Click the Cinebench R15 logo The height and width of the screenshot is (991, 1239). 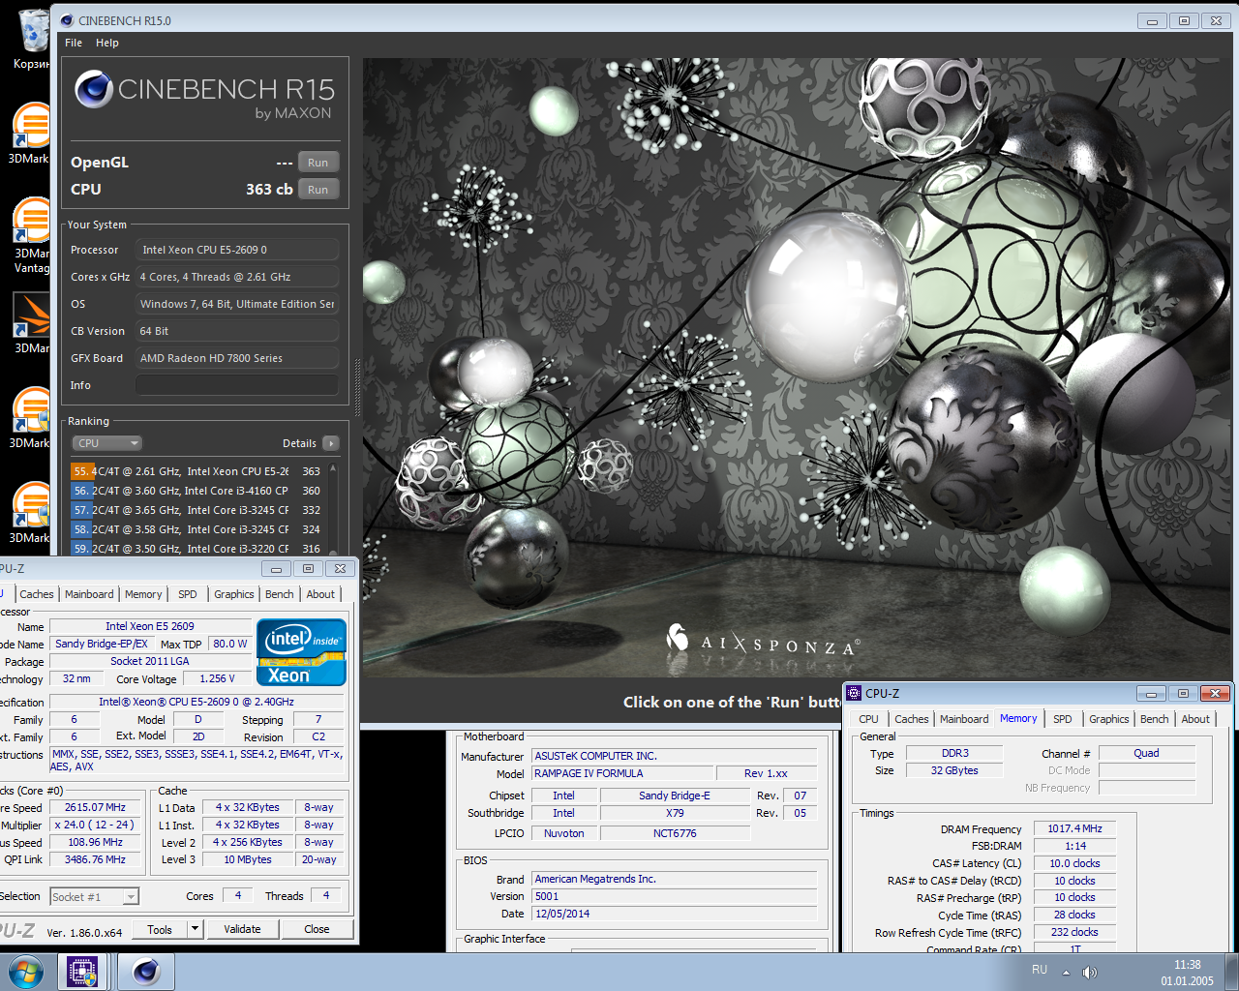point(204,95)
